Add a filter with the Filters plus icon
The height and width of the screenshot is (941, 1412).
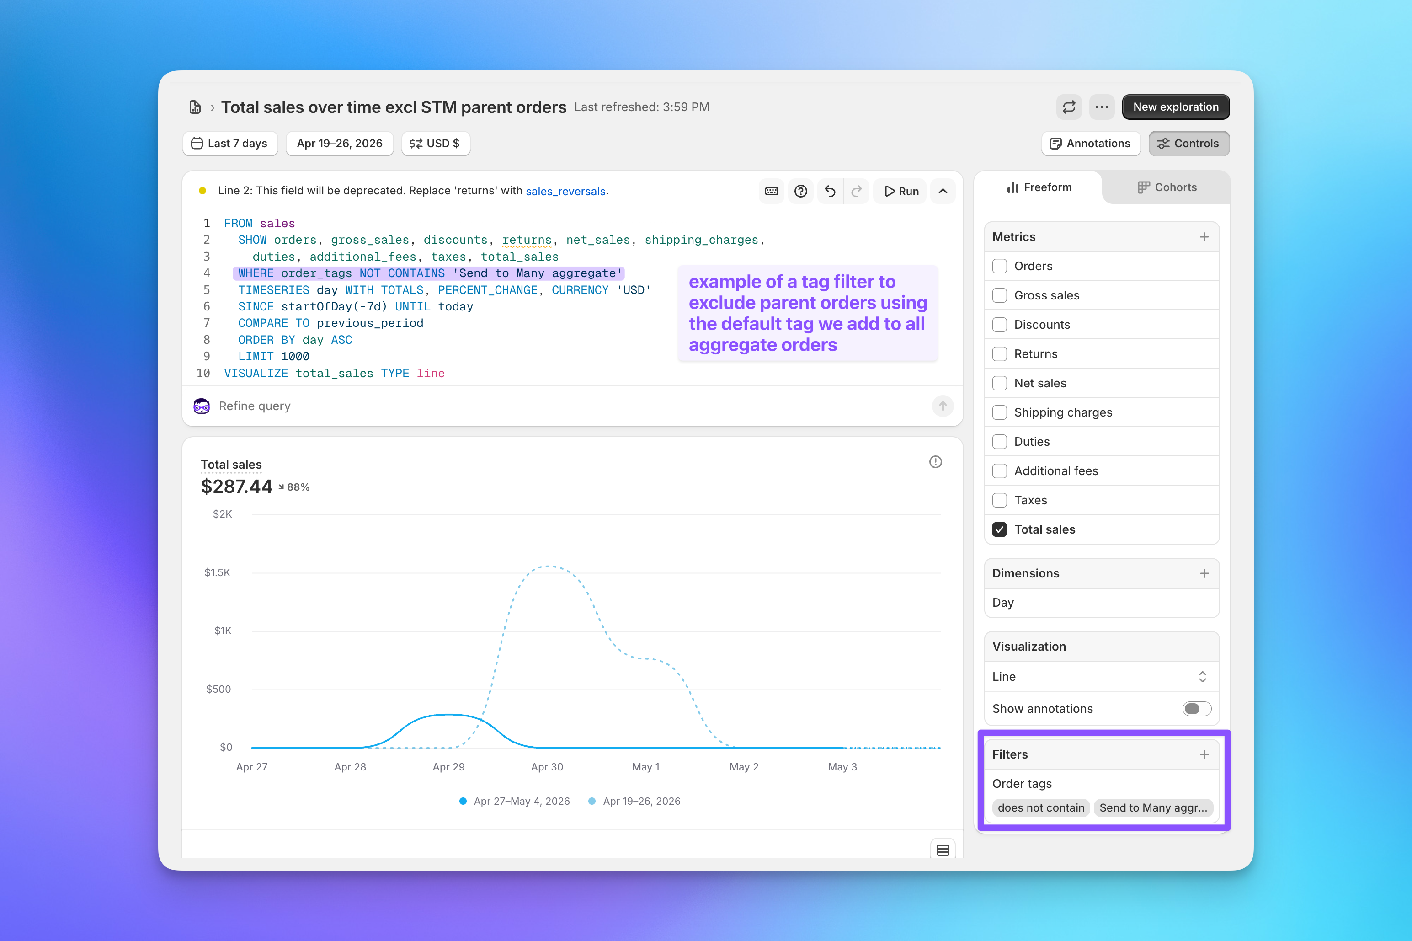click(1204, 755)
